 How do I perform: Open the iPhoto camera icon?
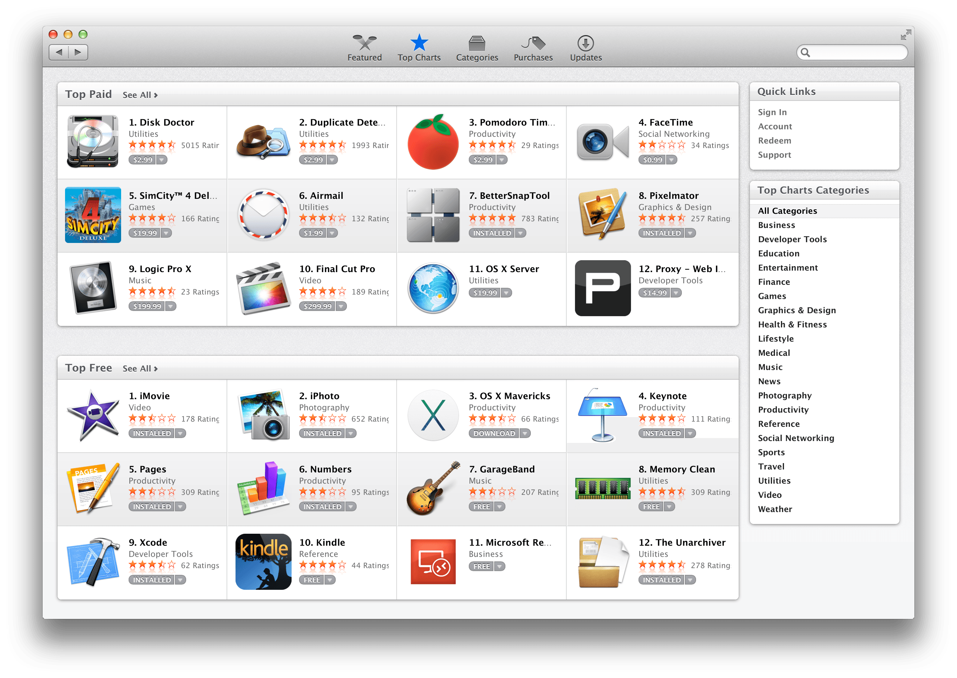tap(263, 415)
